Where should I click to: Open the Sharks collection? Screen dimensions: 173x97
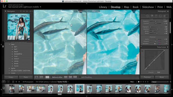(x=16, y=64)
